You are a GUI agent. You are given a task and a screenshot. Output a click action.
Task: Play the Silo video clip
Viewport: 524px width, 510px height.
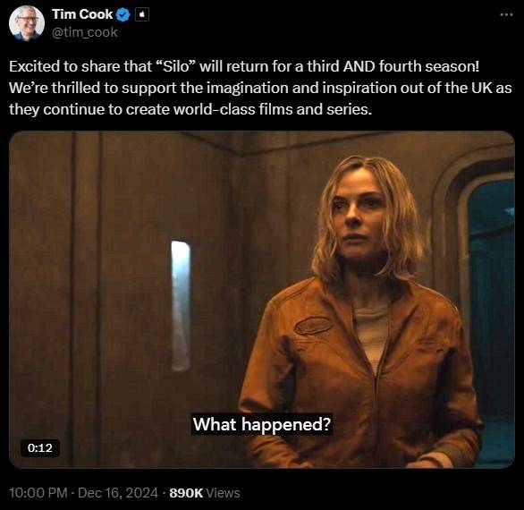click(x=262, y=300)
